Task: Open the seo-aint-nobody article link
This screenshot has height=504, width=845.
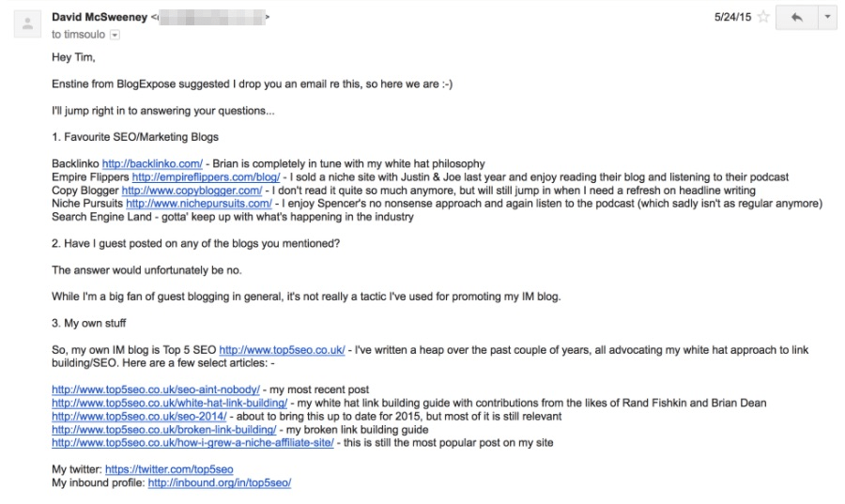Action: pyautogui.click(x=156, y=389)
